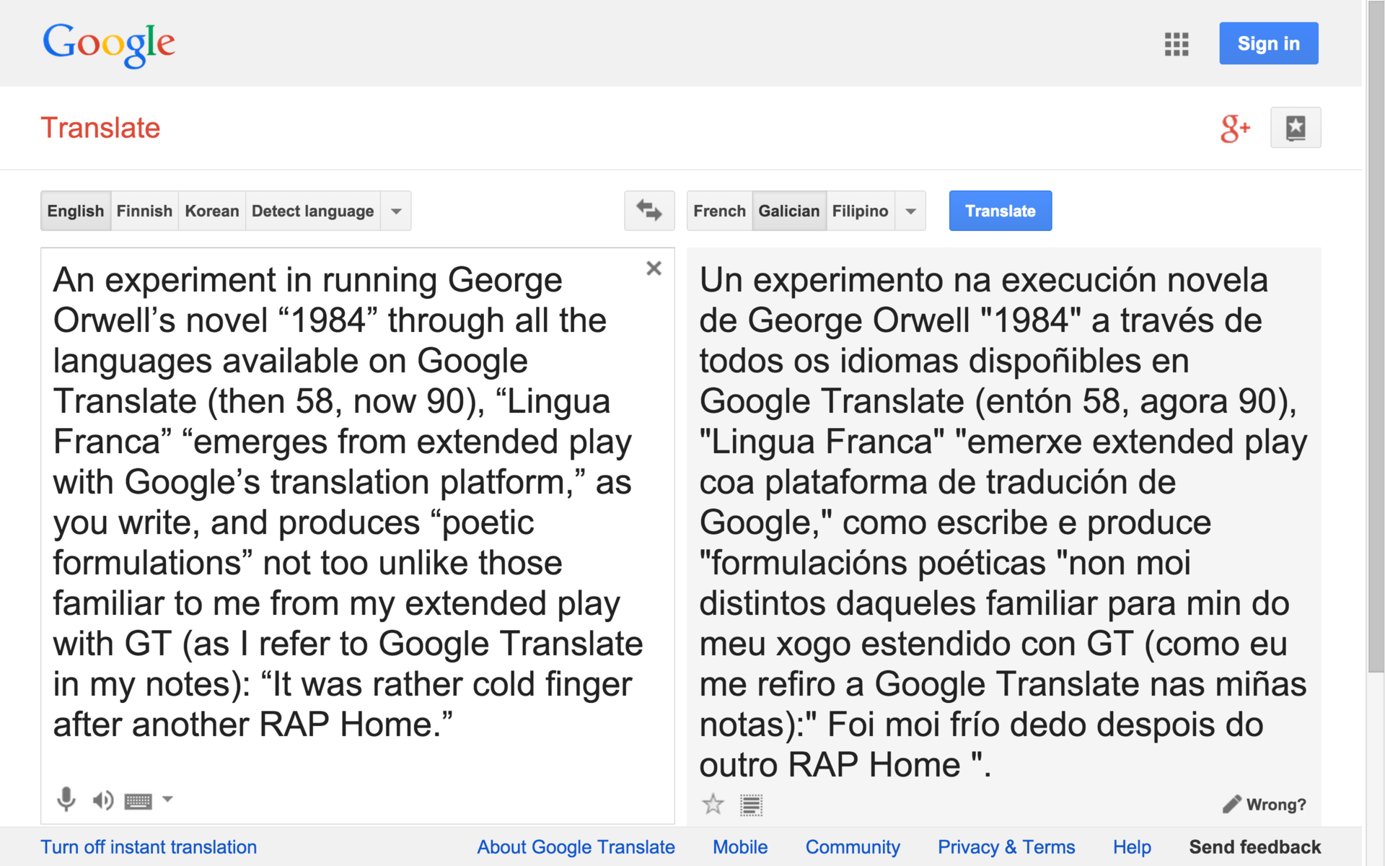Viewport: 1385px width, 866px height.
Task: Toggle Detect language option
Action: pos(312,211)
